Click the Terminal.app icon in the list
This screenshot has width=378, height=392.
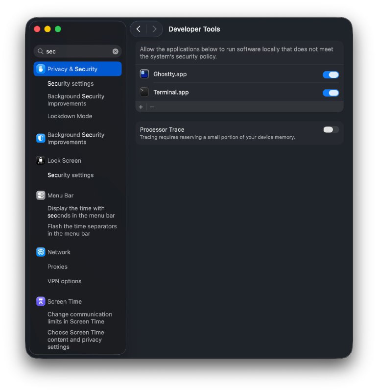(x=144, y=93)
